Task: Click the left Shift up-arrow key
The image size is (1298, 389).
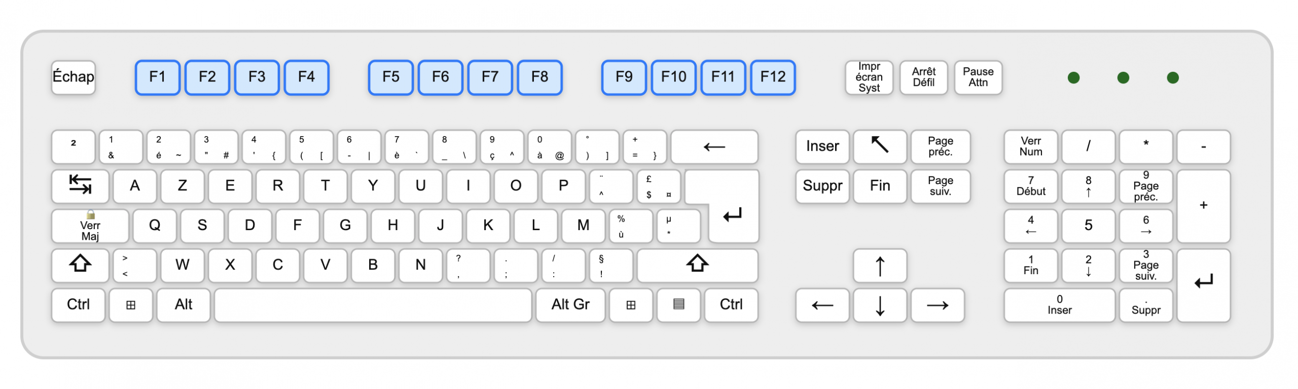Action: pos(80,265)
